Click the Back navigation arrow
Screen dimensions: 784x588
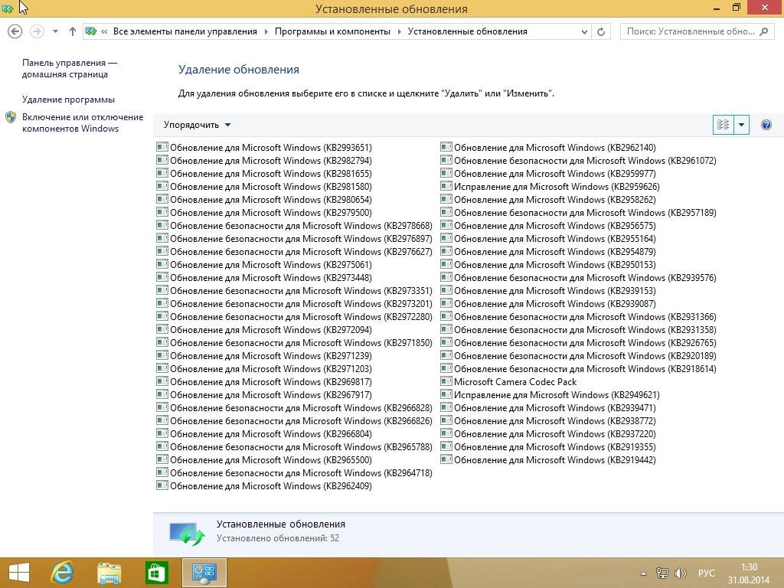click(x=15, y=31)
